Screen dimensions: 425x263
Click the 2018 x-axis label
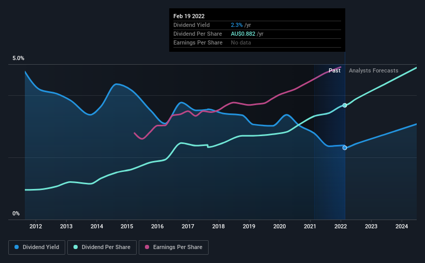pyautogui.click(x=218, y=226)
